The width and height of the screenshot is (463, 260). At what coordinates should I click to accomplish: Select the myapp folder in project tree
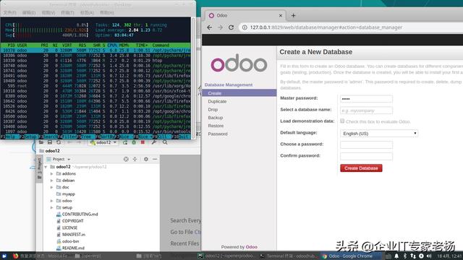(68, 194)
